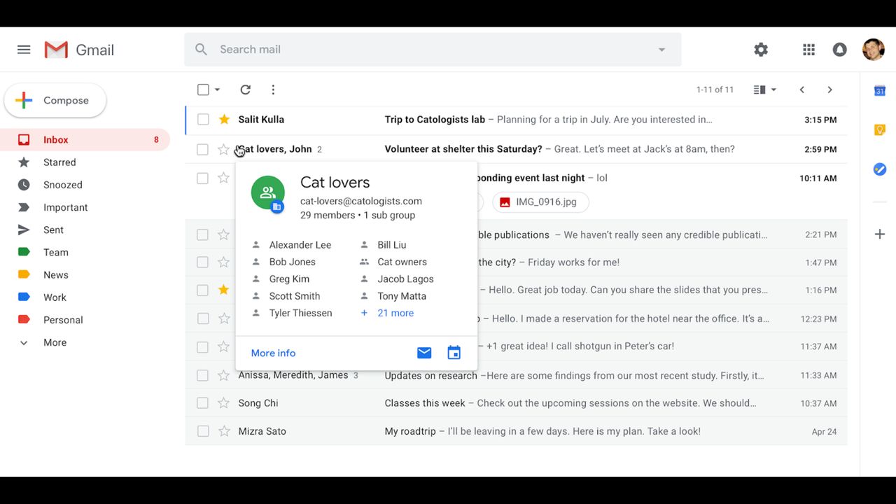Switch to the Starred mail view
896x504 pixels.
click(x=59, y=162)
